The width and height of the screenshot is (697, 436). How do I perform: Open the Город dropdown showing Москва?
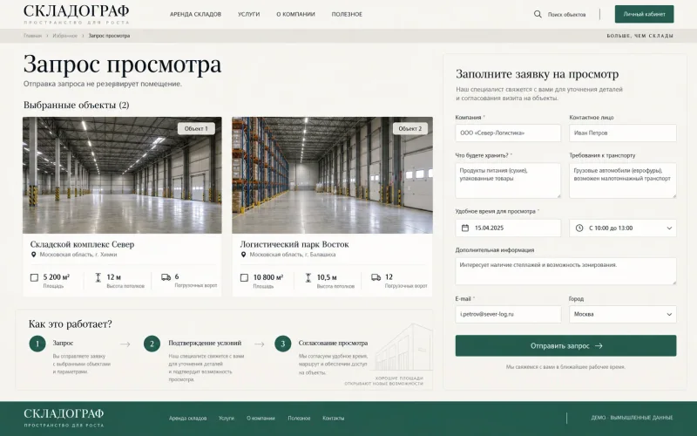coord(623,314)
